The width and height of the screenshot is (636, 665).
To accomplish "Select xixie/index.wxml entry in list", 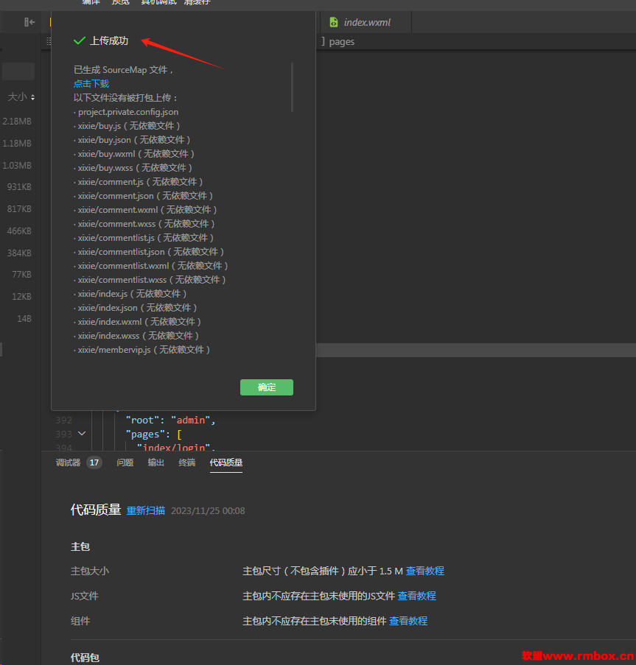I will [138, 322].
